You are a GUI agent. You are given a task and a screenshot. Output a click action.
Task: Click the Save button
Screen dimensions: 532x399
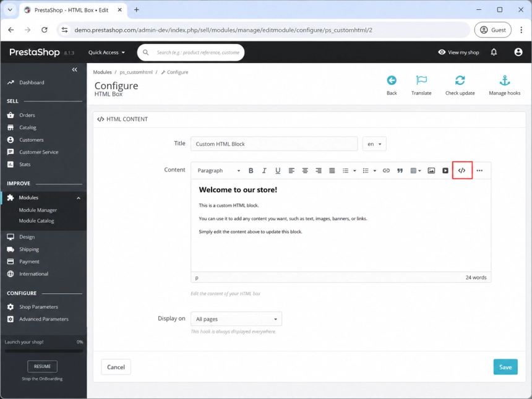pos(505,367)
